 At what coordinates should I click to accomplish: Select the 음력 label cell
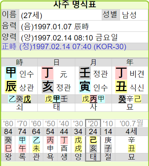tap(10, 26)
